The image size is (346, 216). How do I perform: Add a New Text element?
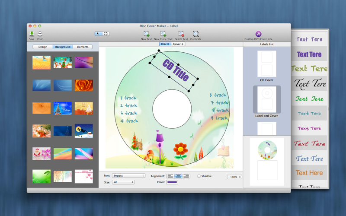[146, 34]
